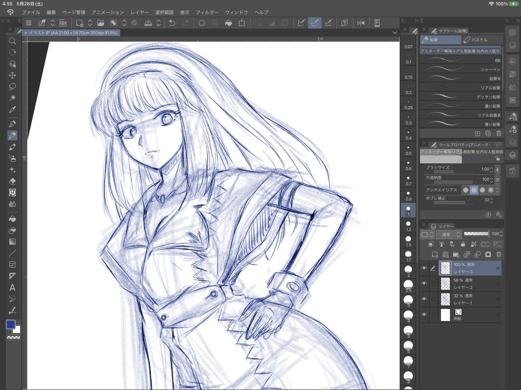Delete layer using the trash icon in Layers panel
This screenshot has height=390, width=521.
[x=498, y=255]
